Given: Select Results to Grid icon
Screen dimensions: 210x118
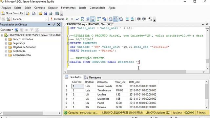Looking at the screenshot, I should (x=115, y=19).
